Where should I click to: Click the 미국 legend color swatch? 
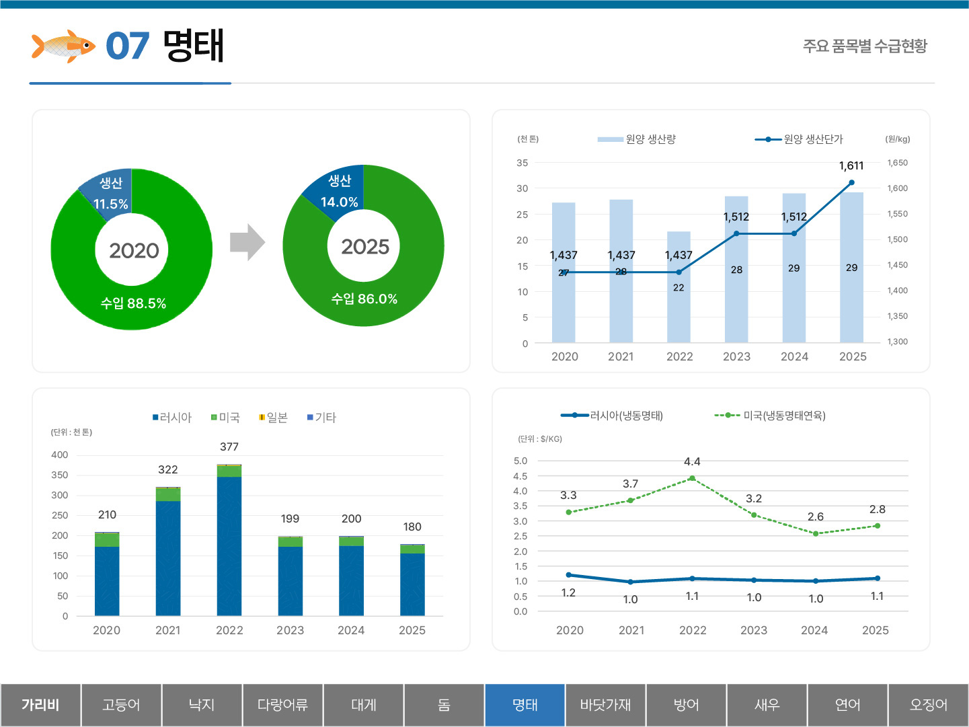pyautogui.click(x=214, y=418)
